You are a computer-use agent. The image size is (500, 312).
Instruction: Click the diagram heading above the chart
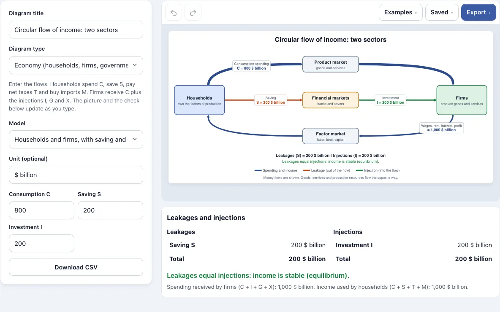click(330, 40)
